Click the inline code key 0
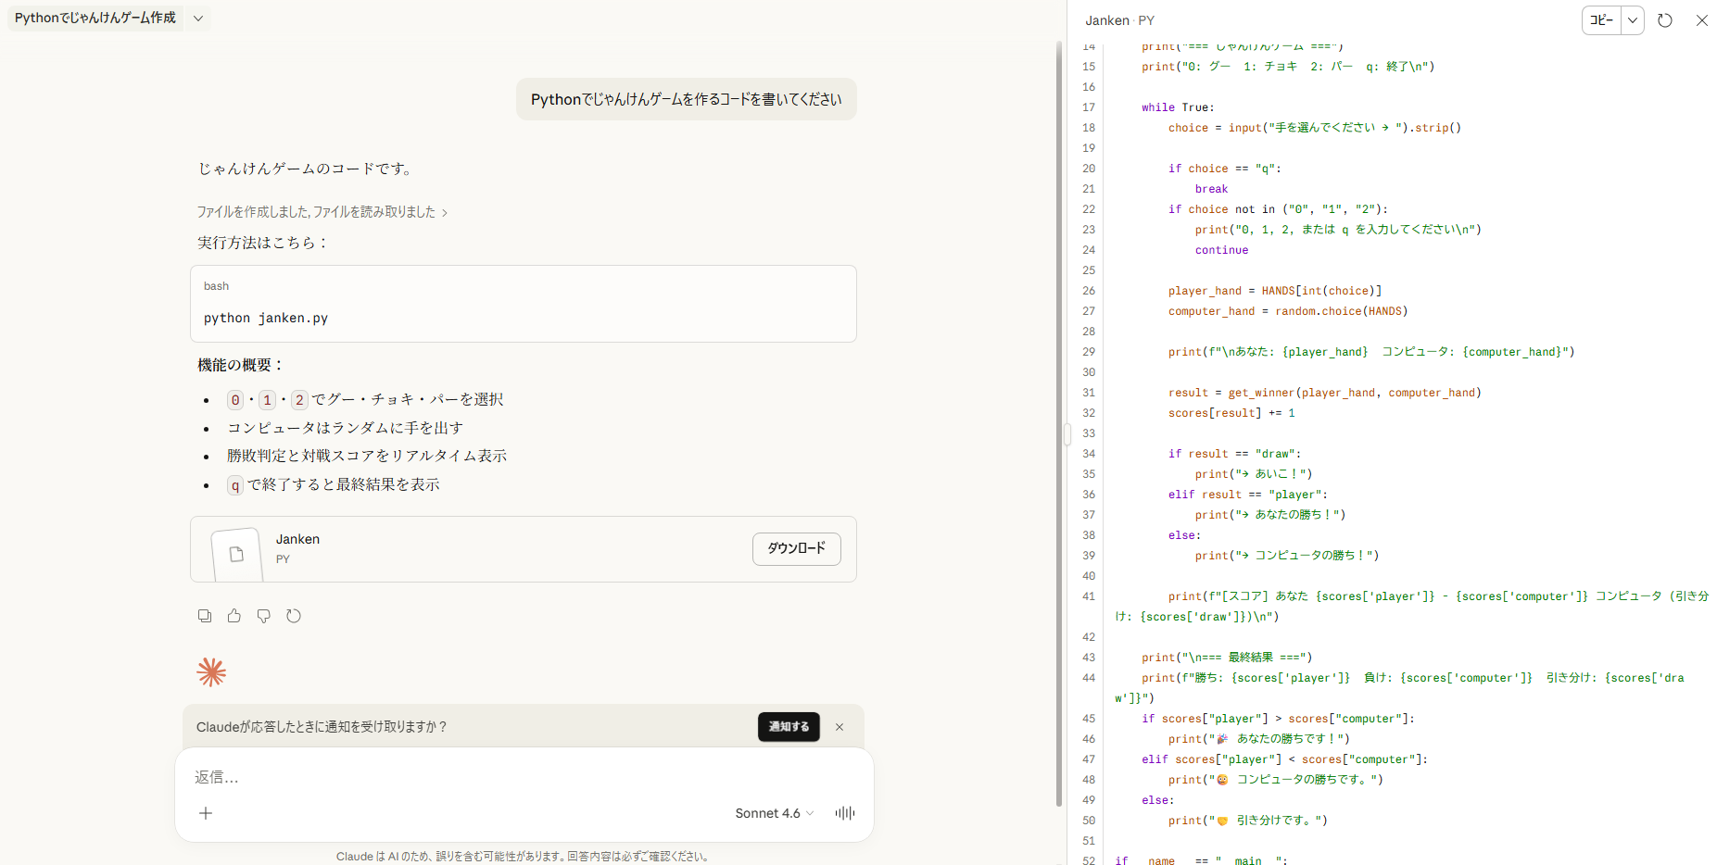 click(x=235, y=400)
